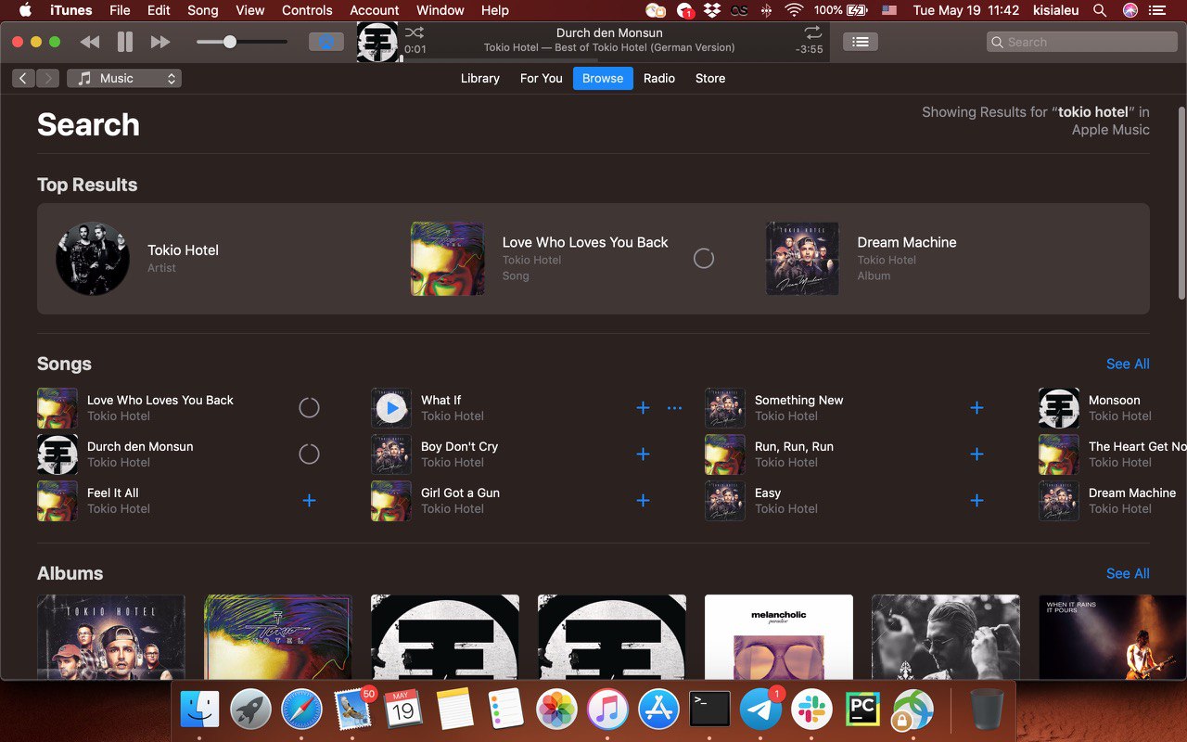Open the When It Rains It Pours album
The width and height of the screenshot is (1187, 742).
coord(1113,637)
